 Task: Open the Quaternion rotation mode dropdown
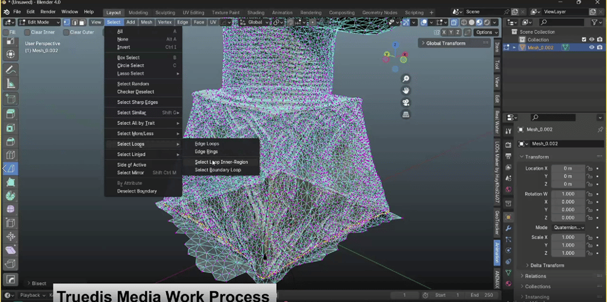[x=568, y=227]
